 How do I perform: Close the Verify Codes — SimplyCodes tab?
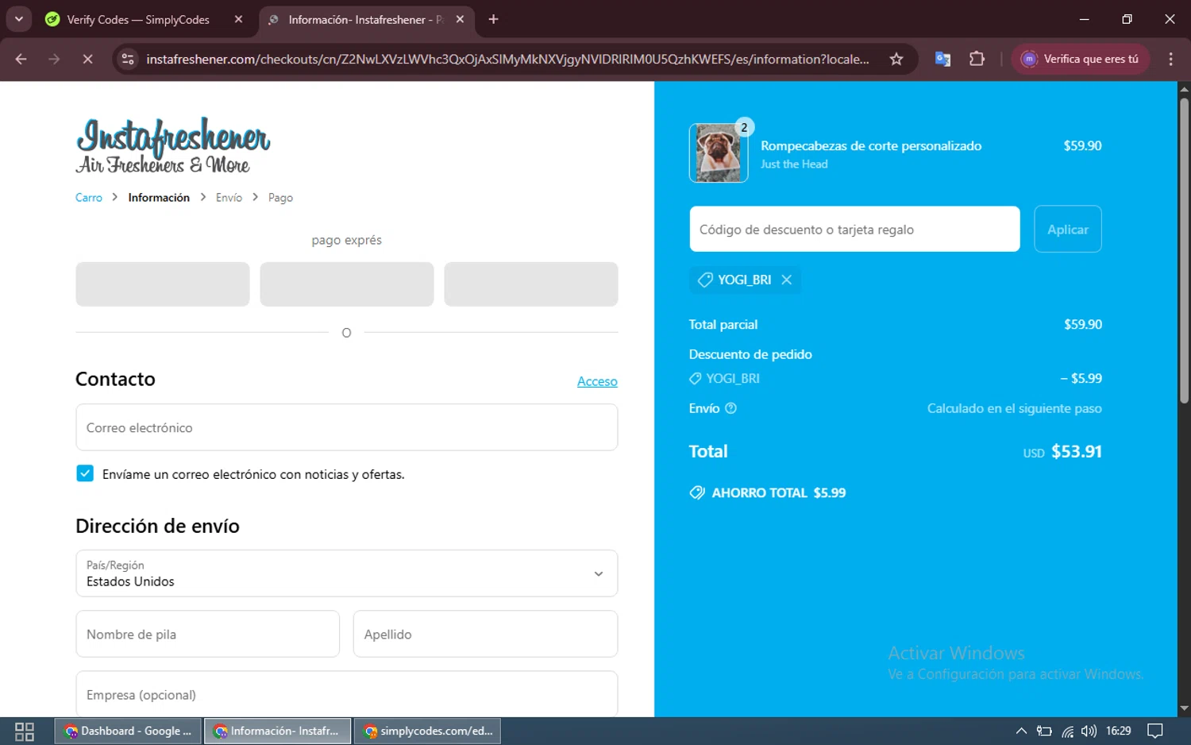(238, 19)
